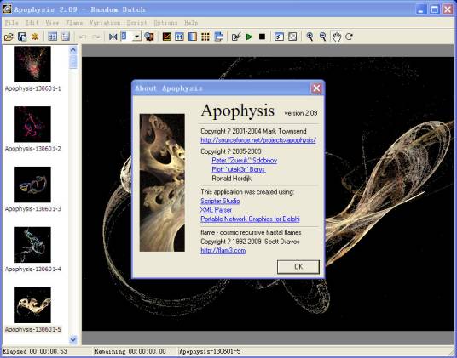Screen dimensions: 457x358
Task: Run the script with green play button
Action: click(x=249, y=37)
